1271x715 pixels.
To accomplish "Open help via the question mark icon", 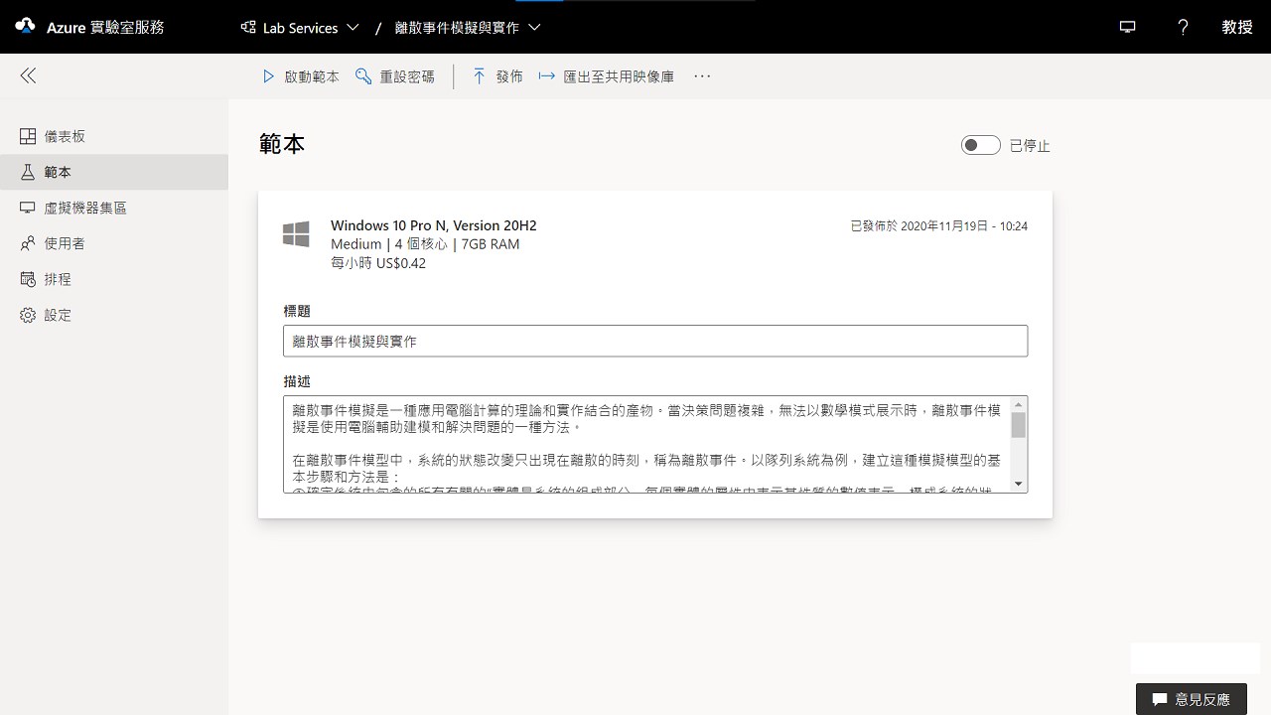I will point(1183,28).
